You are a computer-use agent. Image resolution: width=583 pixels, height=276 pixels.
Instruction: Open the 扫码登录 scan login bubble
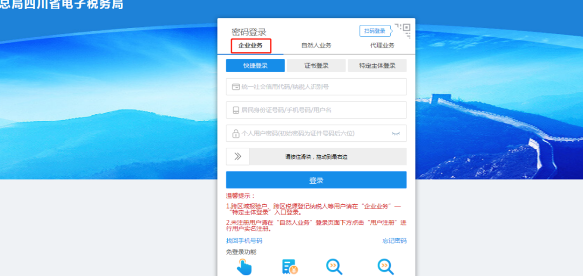tap(375, 31)
